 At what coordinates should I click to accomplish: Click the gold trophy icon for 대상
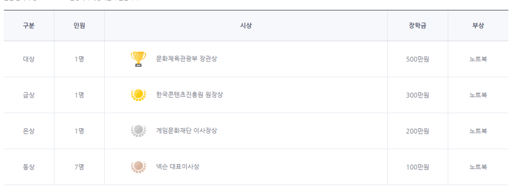[x=138, y=59]
